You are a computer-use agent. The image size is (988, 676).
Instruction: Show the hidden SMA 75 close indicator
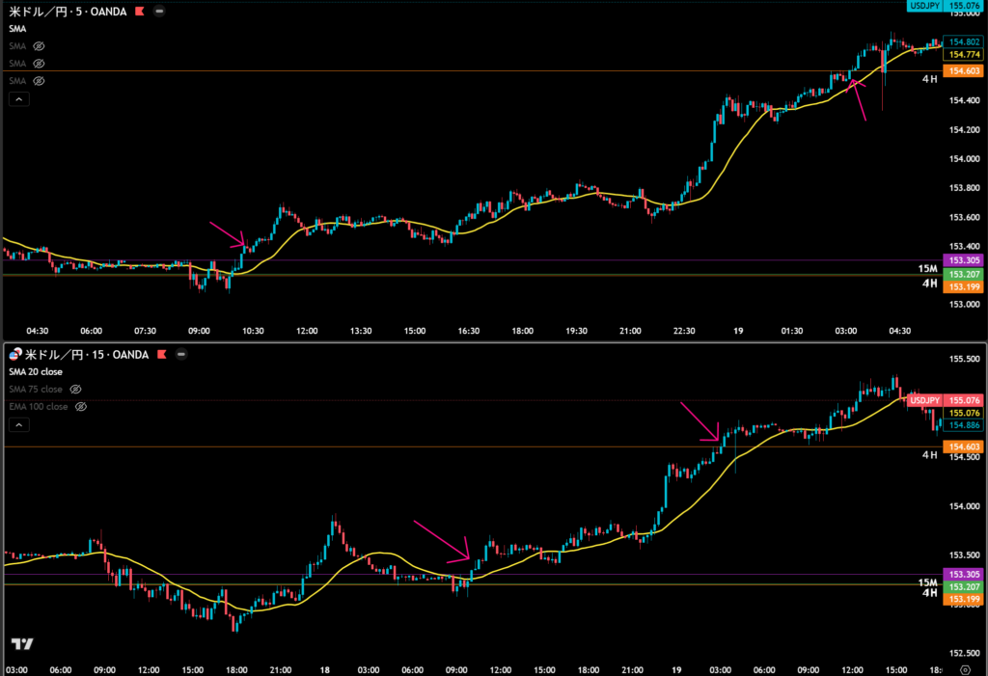(x=75, y=390)
